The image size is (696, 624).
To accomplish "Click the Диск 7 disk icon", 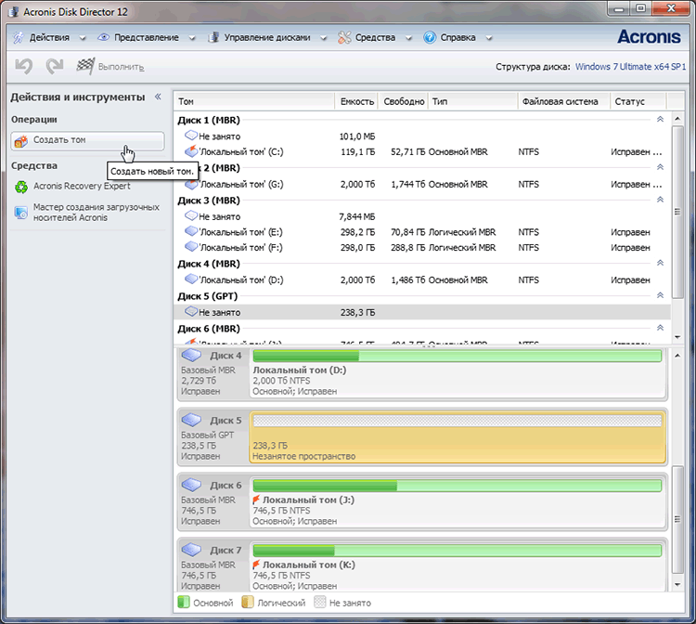I will coord(192,550).
